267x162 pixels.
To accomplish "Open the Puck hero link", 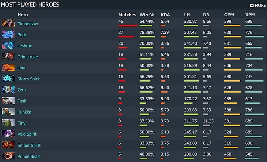I will (x=22, y=35).
